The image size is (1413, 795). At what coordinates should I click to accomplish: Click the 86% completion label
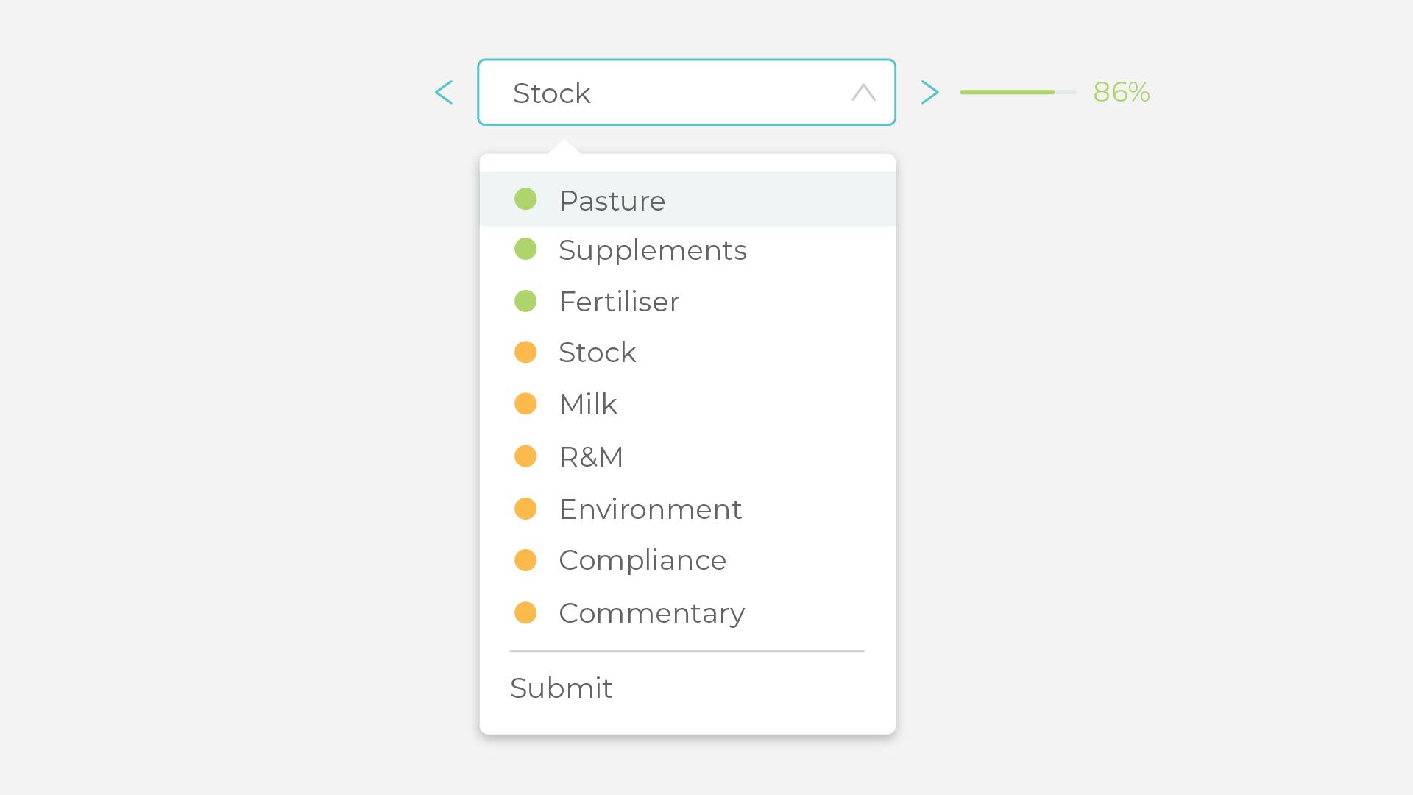(1121, 92)
